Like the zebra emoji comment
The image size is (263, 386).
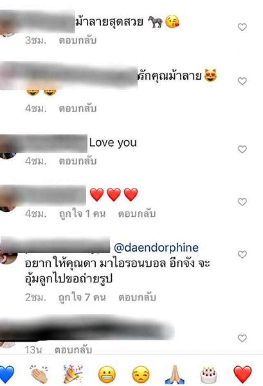pyautogui.click(x=242, y=27)
